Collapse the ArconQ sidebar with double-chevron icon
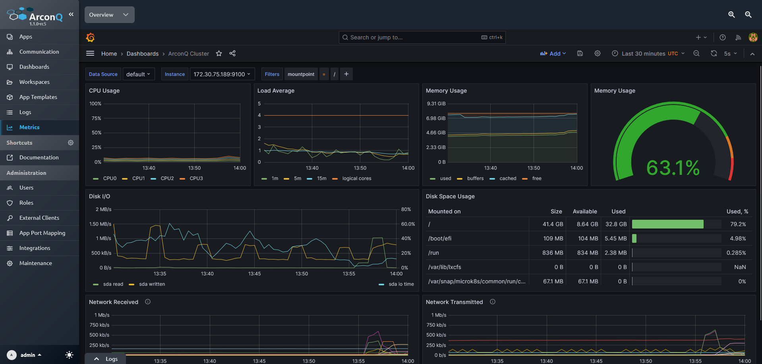Image resolution: width=762 pixels, height=364 pixels. tap(71, 14)
